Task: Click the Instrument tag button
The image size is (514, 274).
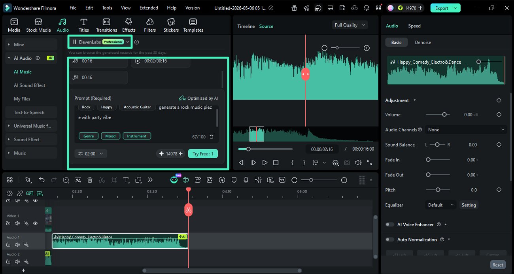Action: point(137,136)
